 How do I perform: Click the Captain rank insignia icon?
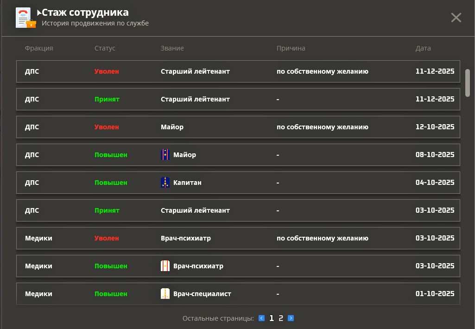point(165,183)
